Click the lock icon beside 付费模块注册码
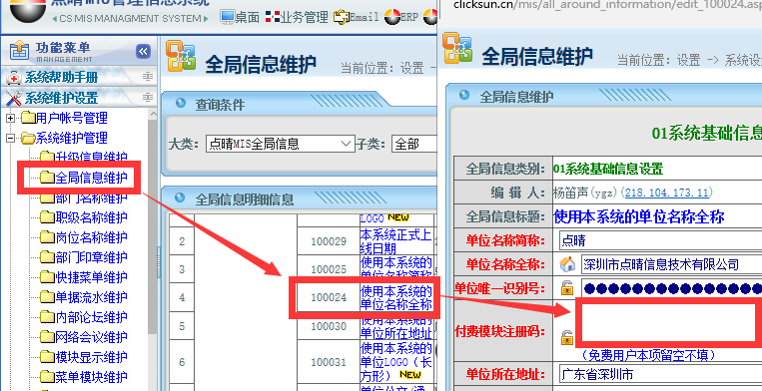Screen dimensions: 762x391 [x=566, y=338]
